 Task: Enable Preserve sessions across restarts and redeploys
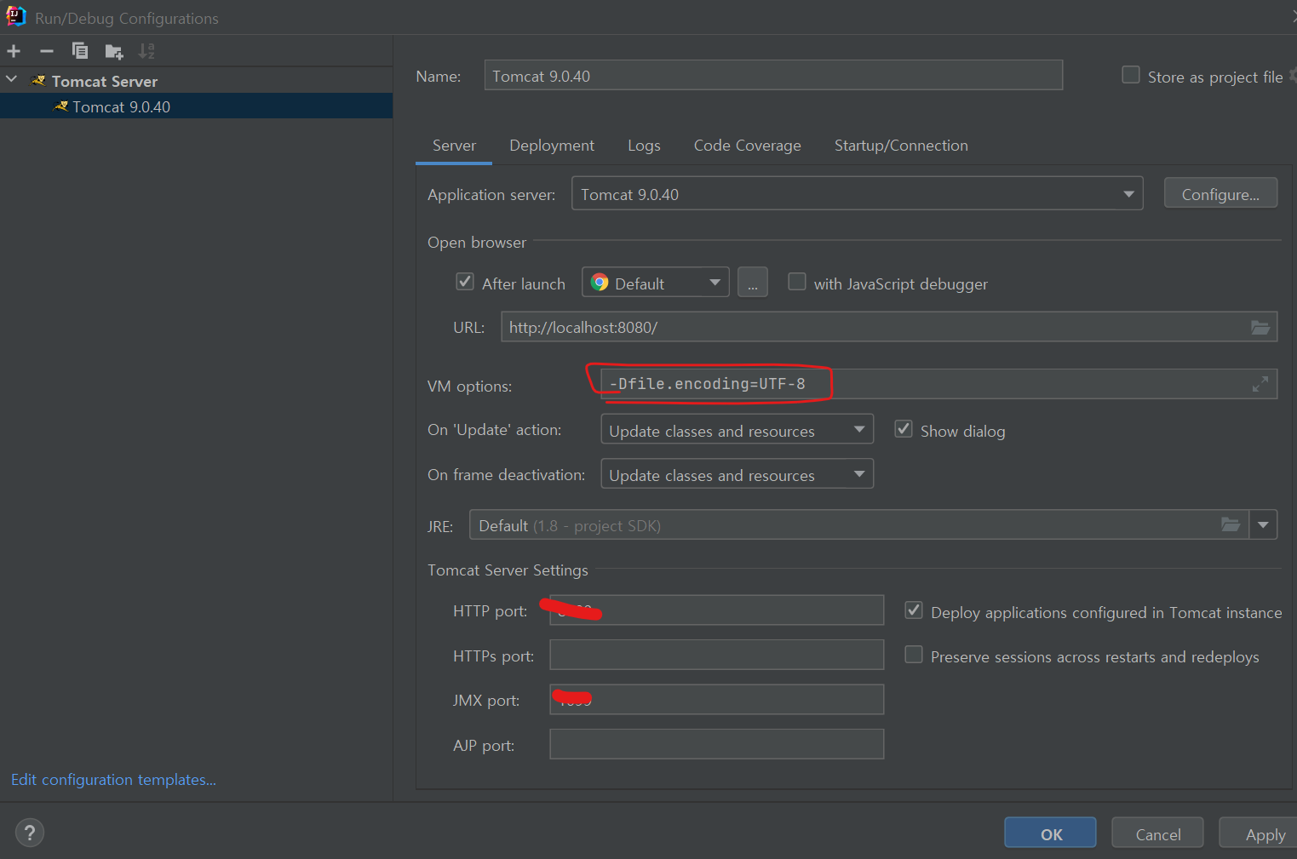[x=914, y=655]
